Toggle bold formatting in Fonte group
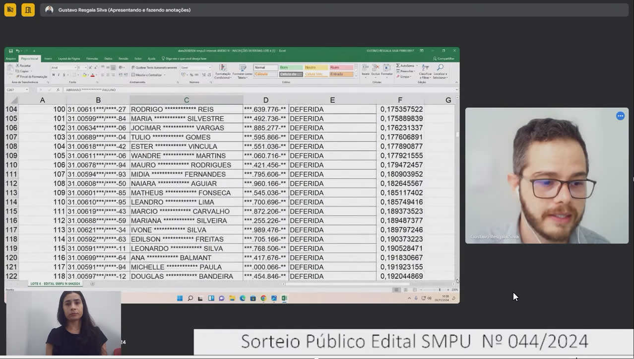 coord(54,75)
